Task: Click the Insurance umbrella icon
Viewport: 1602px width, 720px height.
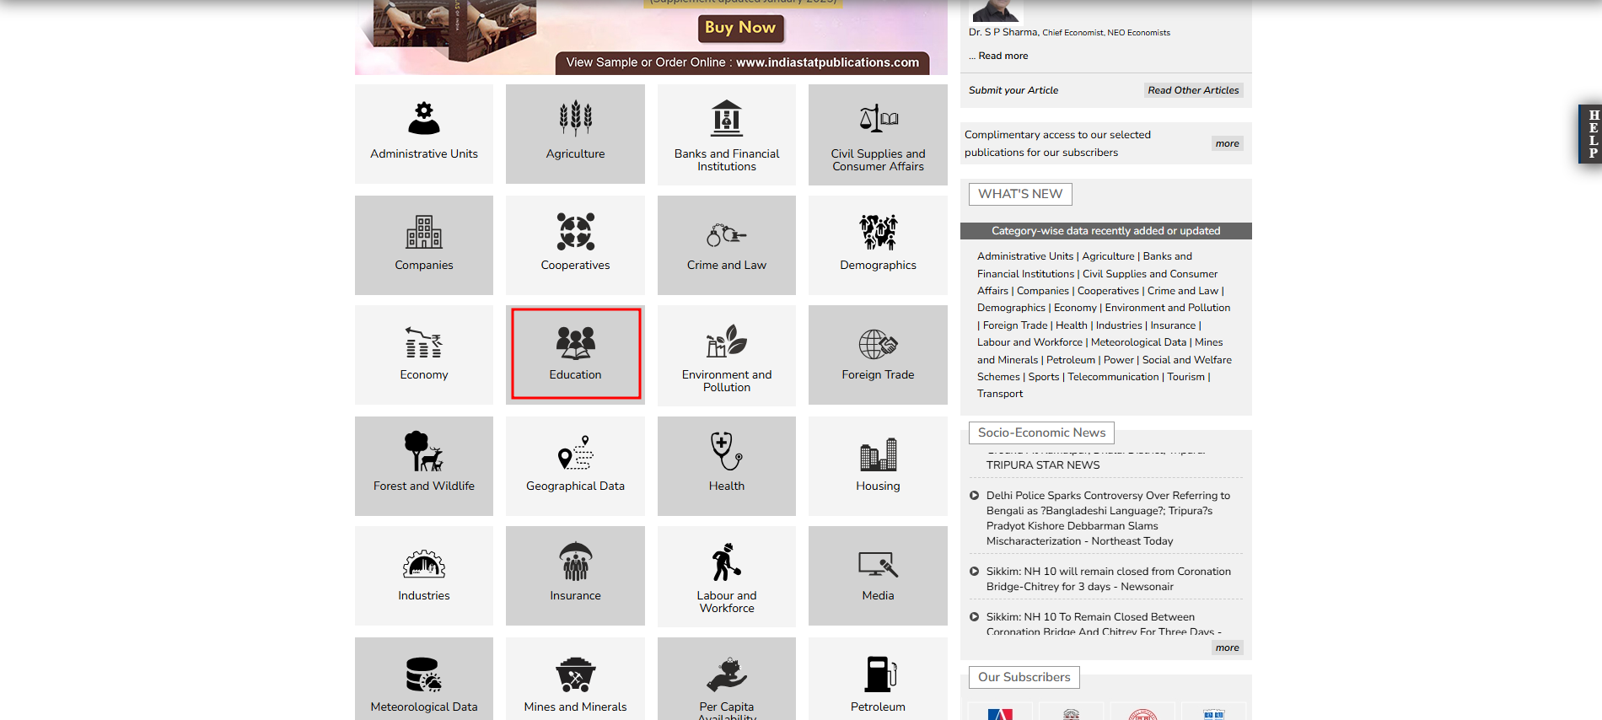Action: (575, 561)
